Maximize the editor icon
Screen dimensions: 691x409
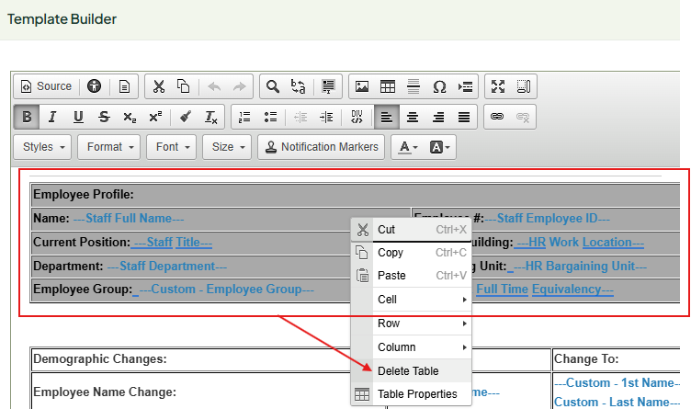498,86
